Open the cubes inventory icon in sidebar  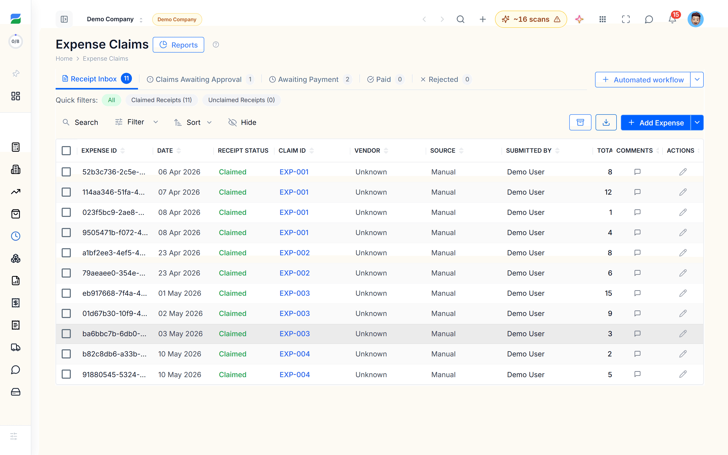tap(16, 259)
